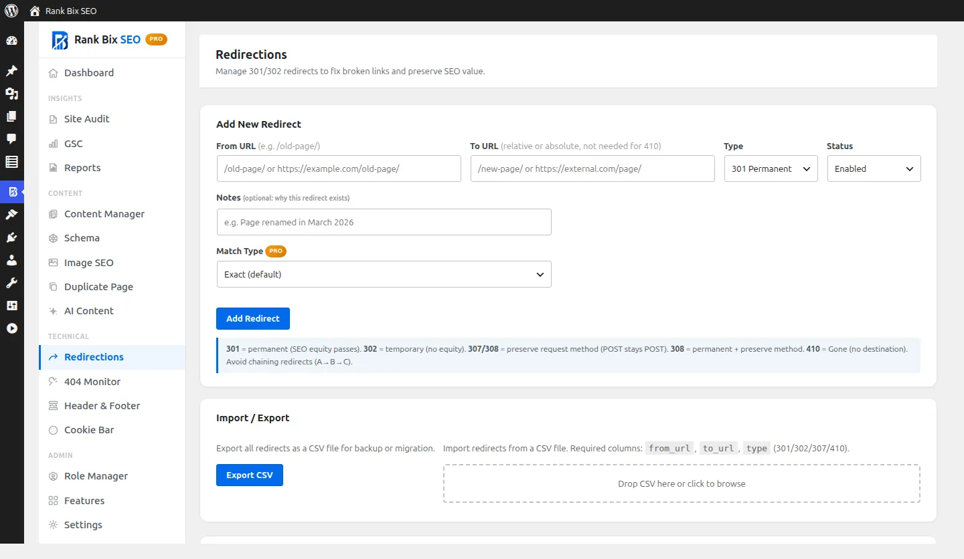Image resolution: width=964 pixels, height=559 pixels.
Task: Open the Plugins plug icon
Action: pos(11,237)
